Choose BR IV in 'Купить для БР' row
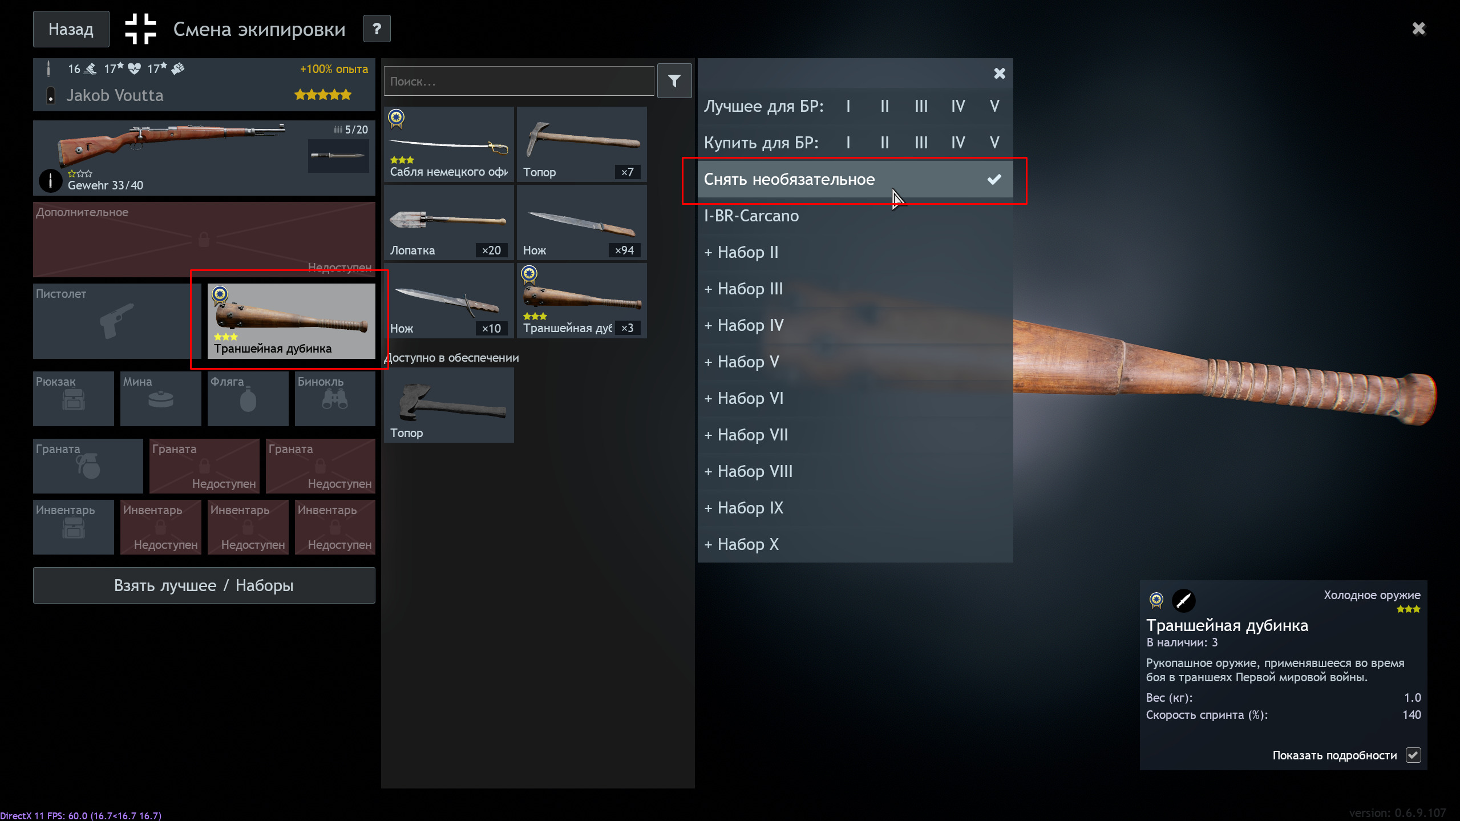Viewport: 1460px width, 821px height. click(x=957, y=143)
